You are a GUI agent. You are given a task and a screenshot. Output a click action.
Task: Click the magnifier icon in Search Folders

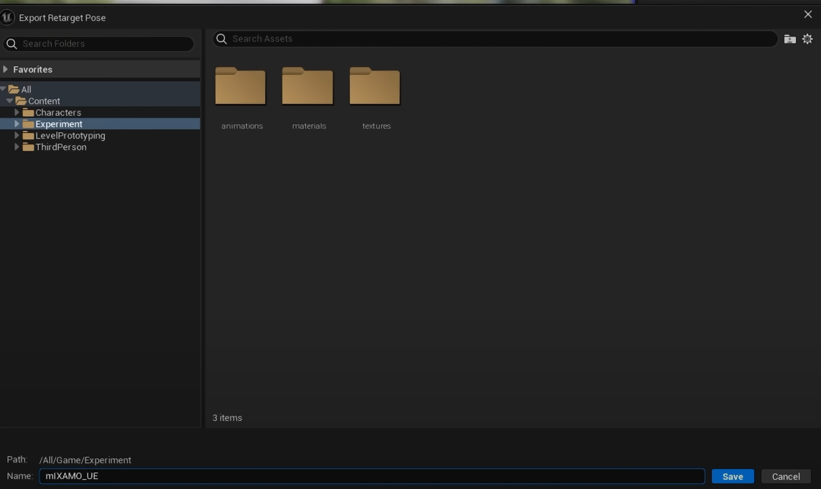[x=11, y=44]
